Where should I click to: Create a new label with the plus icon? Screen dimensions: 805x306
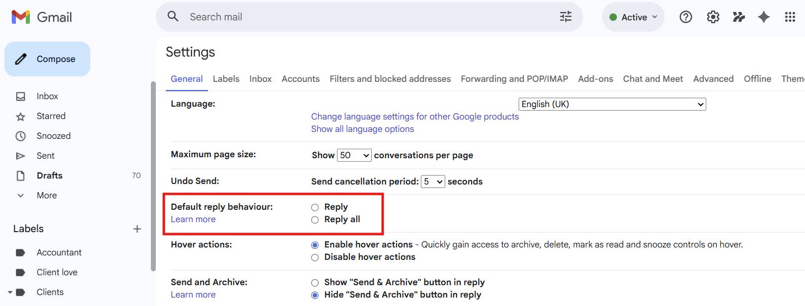pos(137,229)
